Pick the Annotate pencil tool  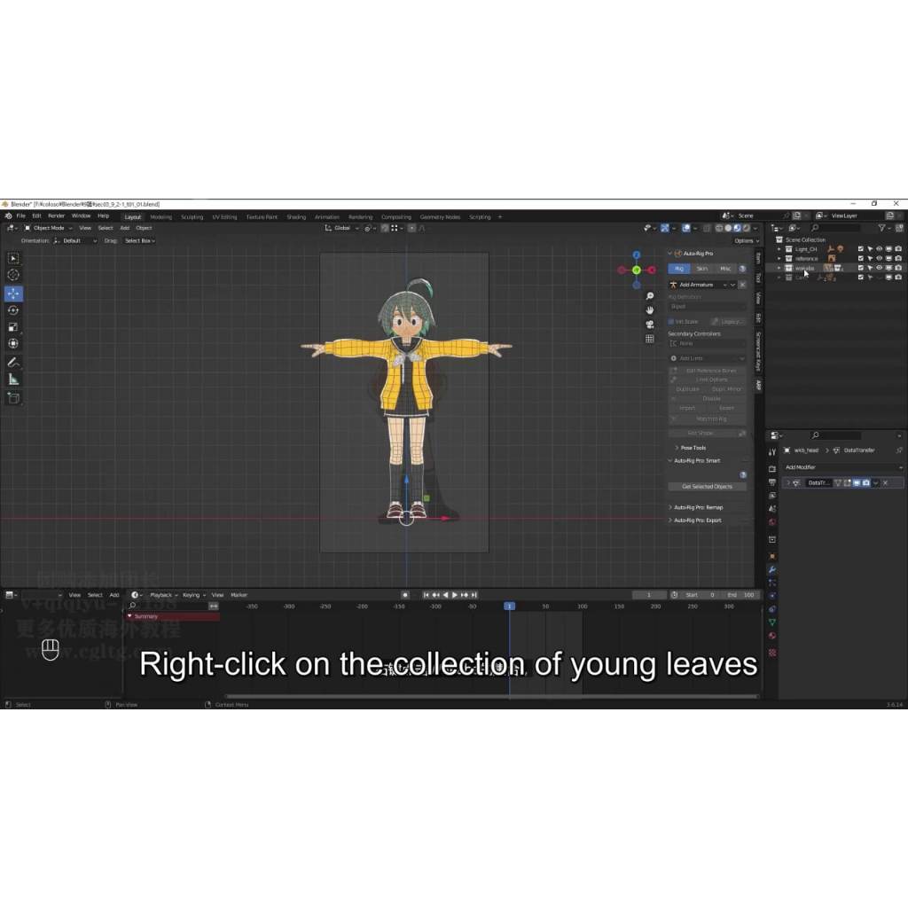(13, 362)
